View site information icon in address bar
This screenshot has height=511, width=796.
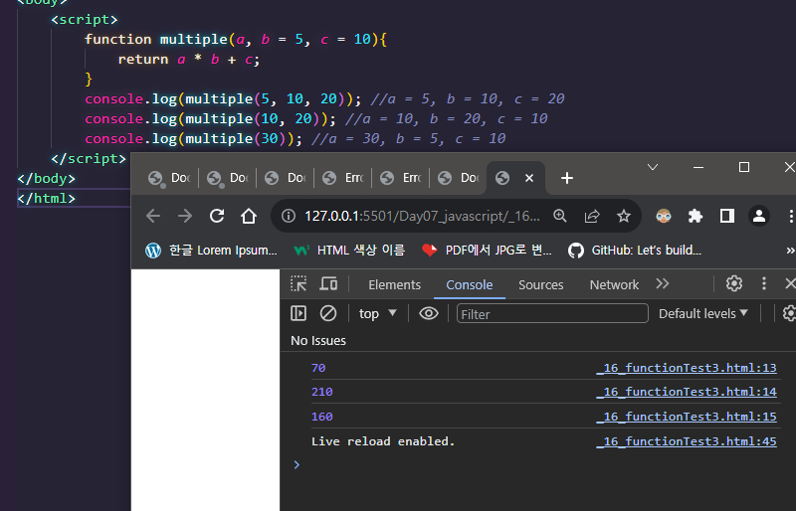(289, 216)
